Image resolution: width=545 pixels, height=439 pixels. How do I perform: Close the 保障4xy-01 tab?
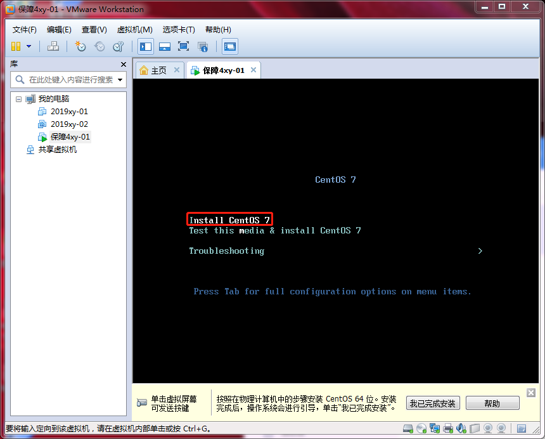(x=253, y=70)
